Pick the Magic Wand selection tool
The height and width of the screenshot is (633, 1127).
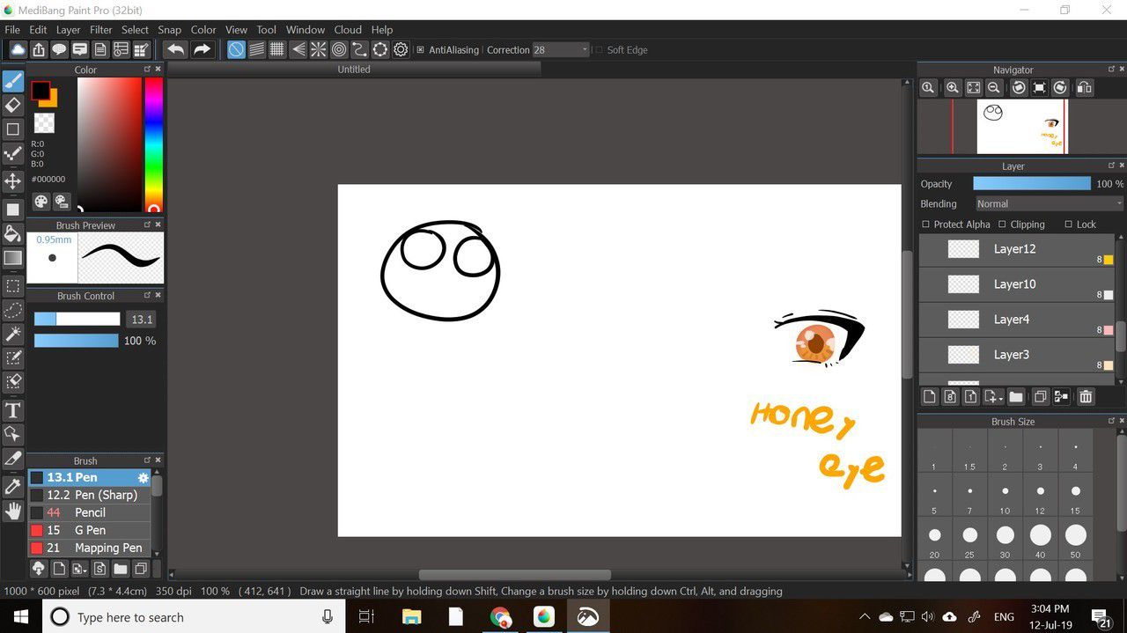coord(13,334)
